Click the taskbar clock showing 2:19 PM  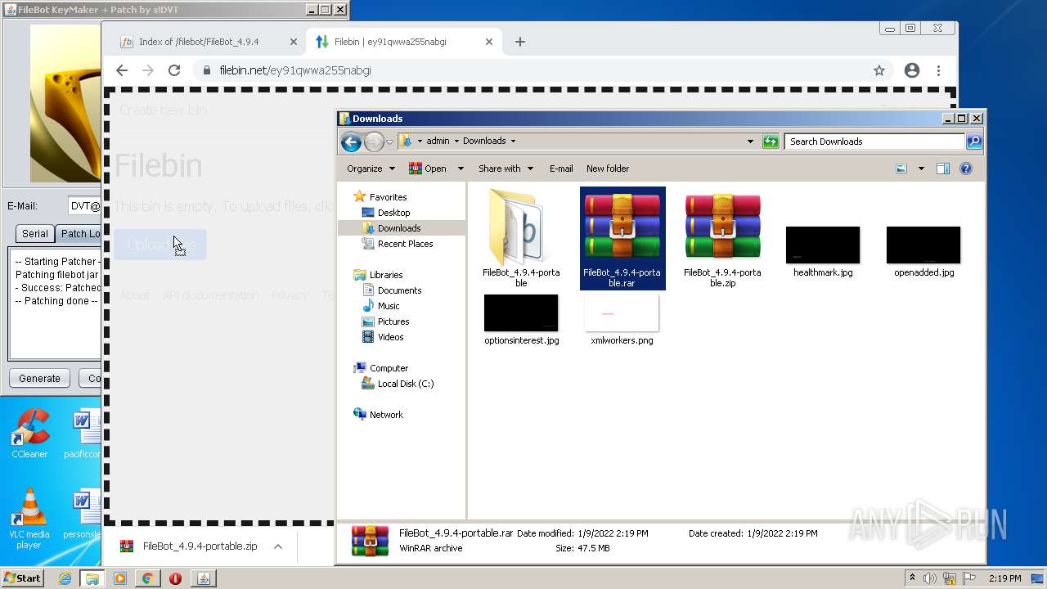[1004, 578]
